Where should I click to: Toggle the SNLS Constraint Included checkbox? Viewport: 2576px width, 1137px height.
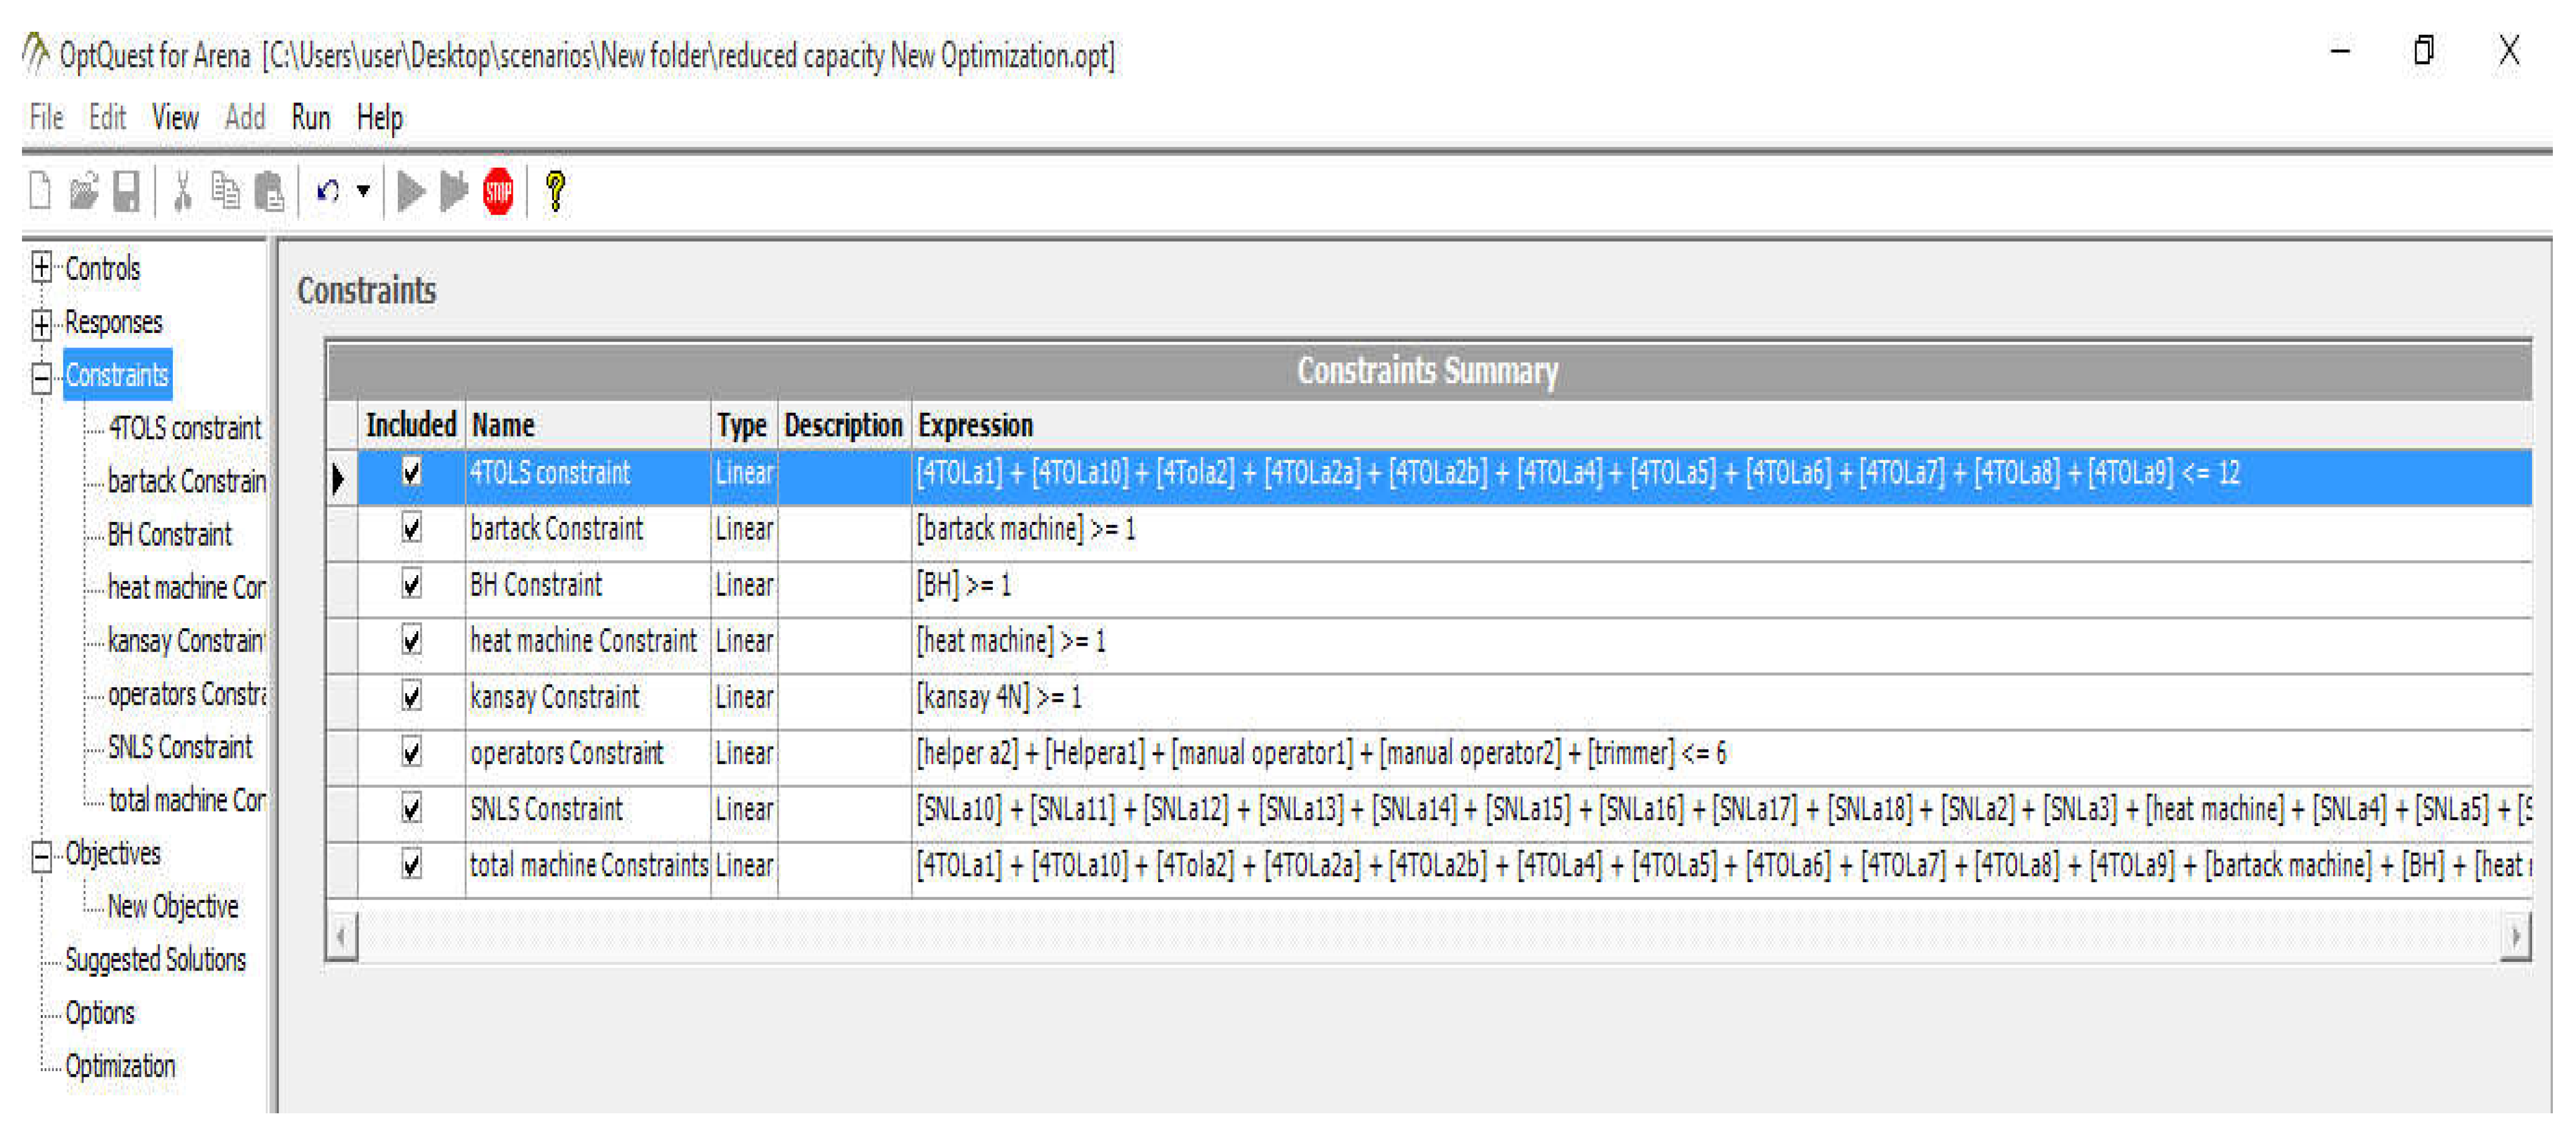[x=411, y=807]
